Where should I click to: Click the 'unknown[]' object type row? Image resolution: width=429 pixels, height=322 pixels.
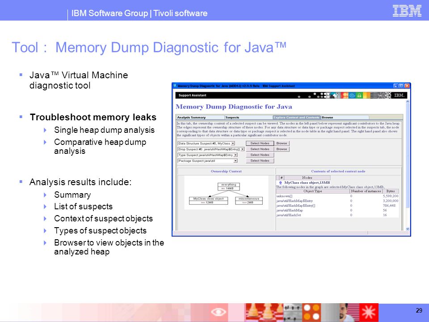[x=337, y=196]
